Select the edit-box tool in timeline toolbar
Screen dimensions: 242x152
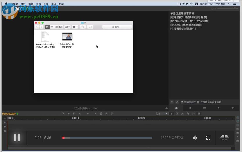[177, 114]
